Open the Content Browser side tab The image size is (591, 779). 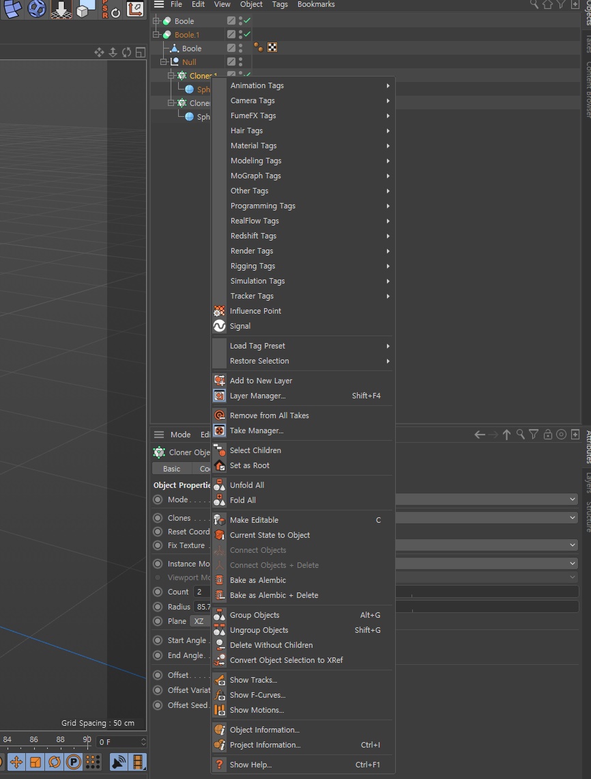587,89
